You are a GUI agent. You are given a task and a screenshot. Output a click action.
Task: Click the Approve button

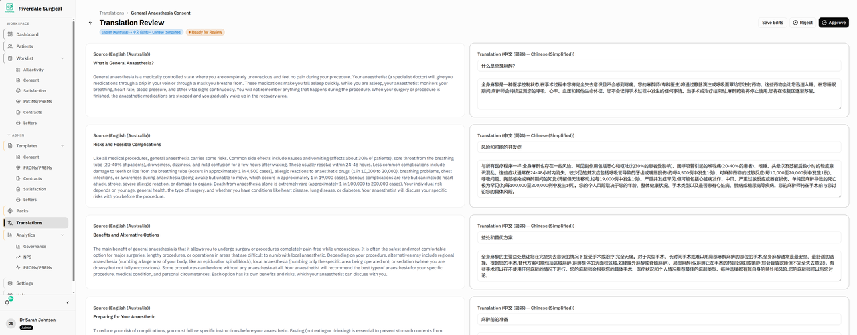(834, 23)
